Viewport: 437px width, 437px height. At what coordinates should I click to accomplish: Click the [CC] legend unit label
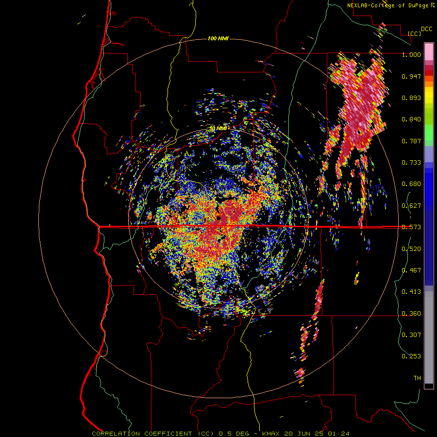point(414,34)
